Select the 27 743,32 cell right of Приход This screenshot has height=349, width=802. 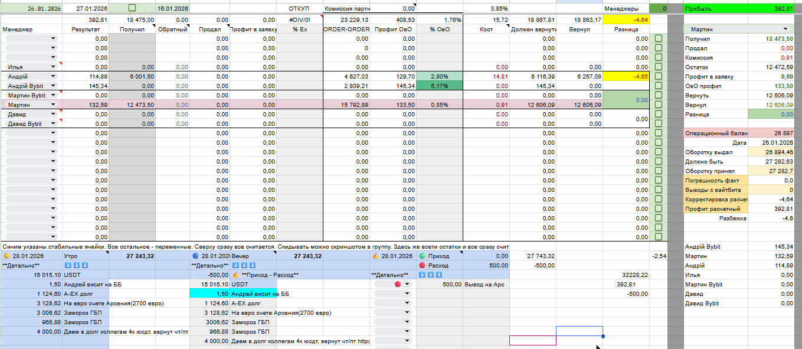pyautogui.click(x=533, y=256)
